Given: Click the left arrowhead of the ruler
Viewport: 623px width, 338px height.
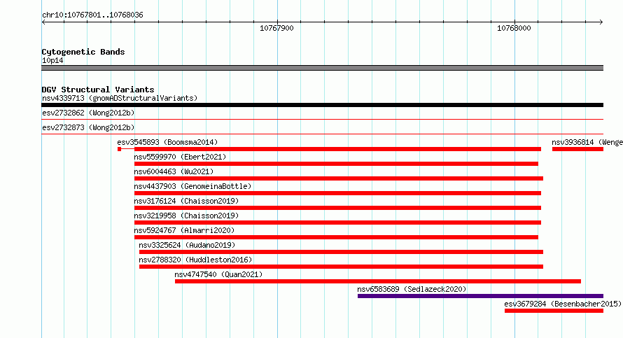Looking at the screenshot, I should tap(43, 22).
